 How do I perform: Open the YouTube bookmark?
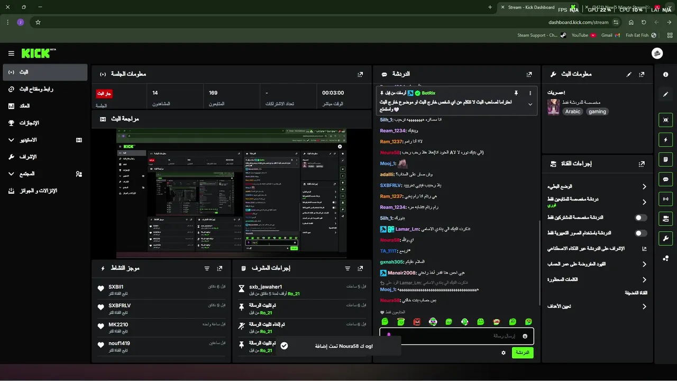click(583, 35)
